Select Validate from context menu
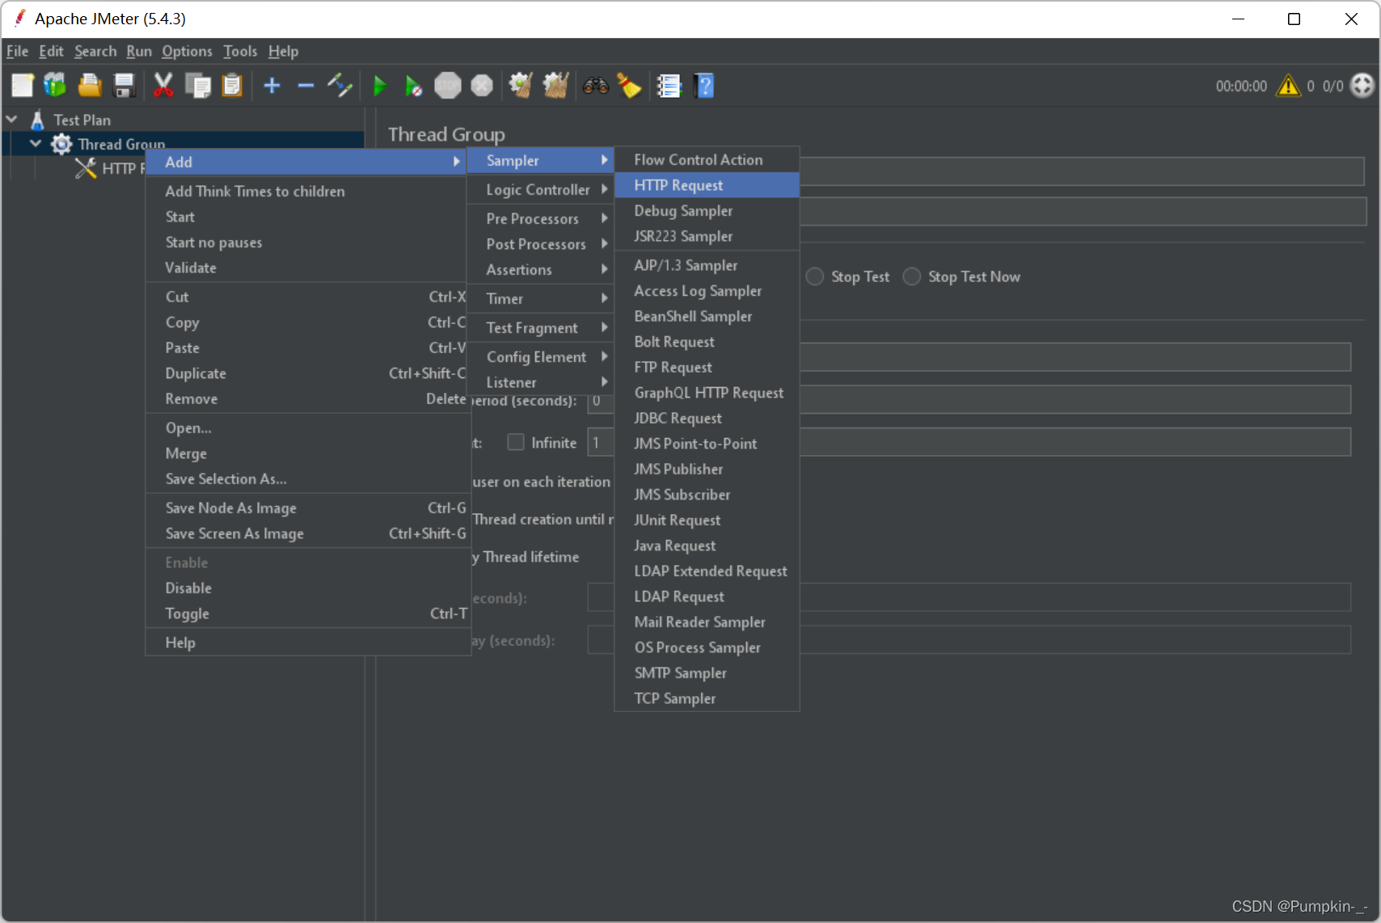The image size is (1381, 923). tap(307, 268)
